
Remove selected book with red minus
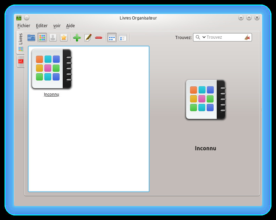pyautogui.click(x=99, y=38)
